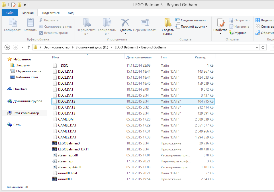Sort files by Размер column header
The width and height of the screenshot is (274, 192).
[201, 57]
